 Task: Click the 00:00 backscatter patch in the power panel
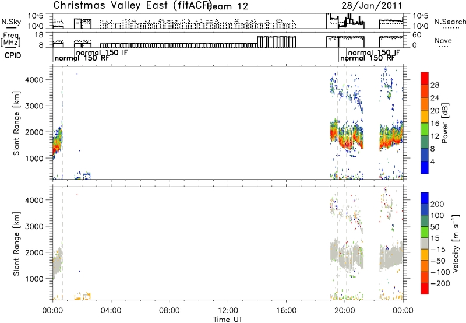click(57, 142)
